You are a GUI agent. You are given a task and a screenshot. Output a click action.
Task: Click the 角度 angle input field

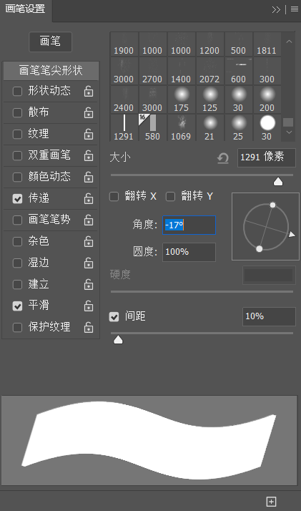pos(189,225)
